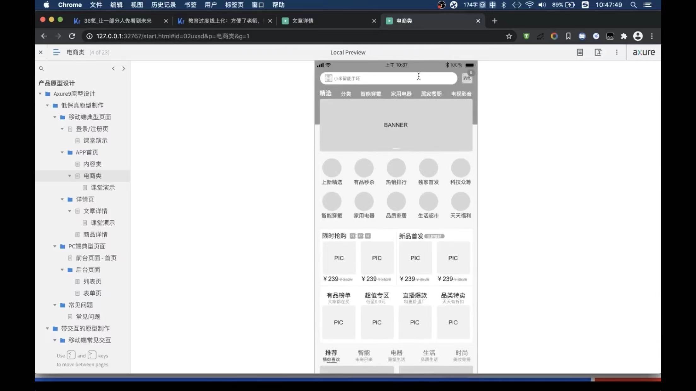Close the Axure sidebar panel
Viewport: 696px width, 391px height.
point(41,52)
